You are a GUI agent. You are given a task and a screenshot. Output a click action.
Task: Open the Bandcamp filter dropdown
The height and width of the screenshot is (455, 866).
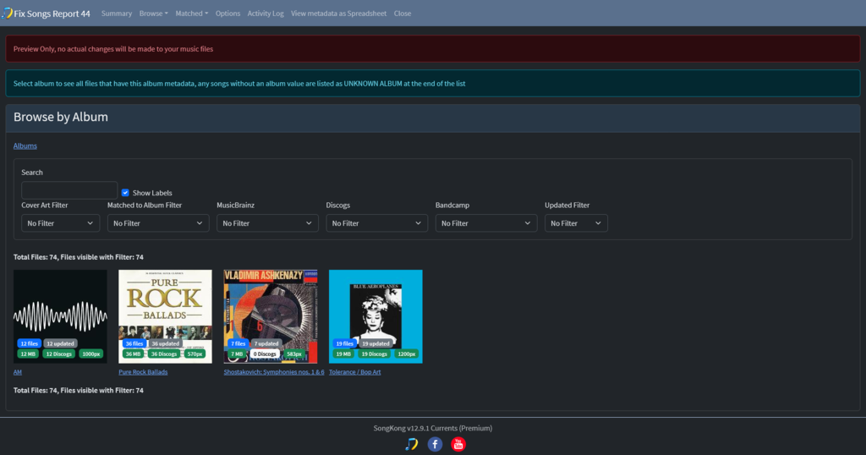tap(486, 223)
